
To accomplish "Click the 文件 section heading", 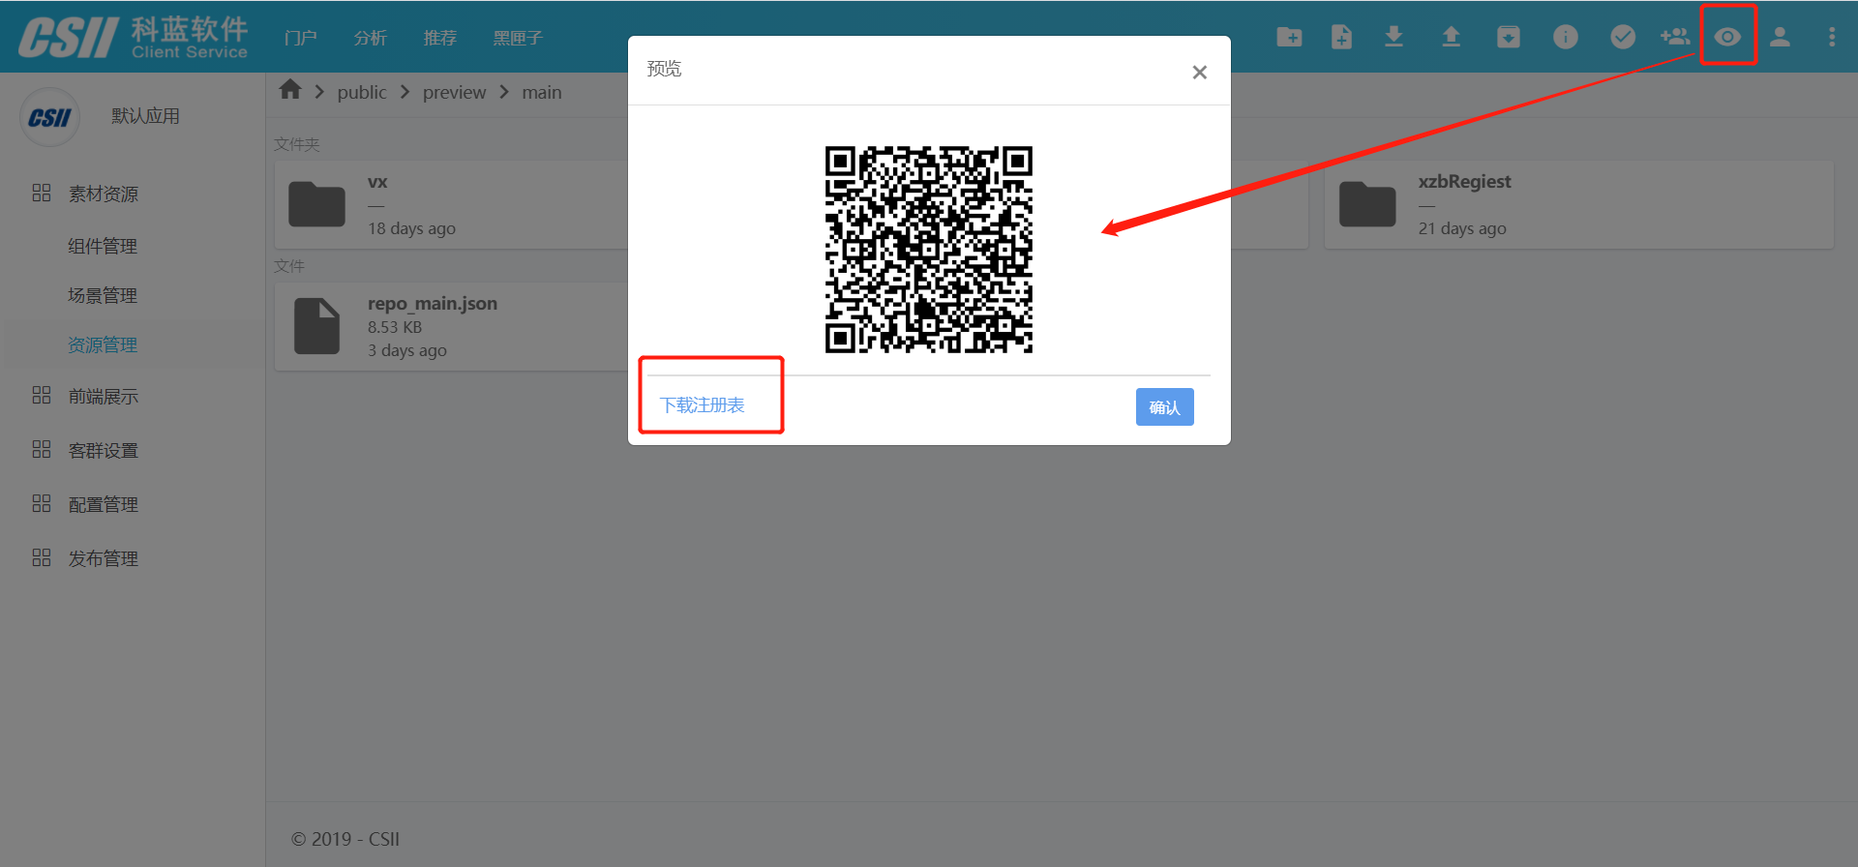I will (x=288, y=266).
